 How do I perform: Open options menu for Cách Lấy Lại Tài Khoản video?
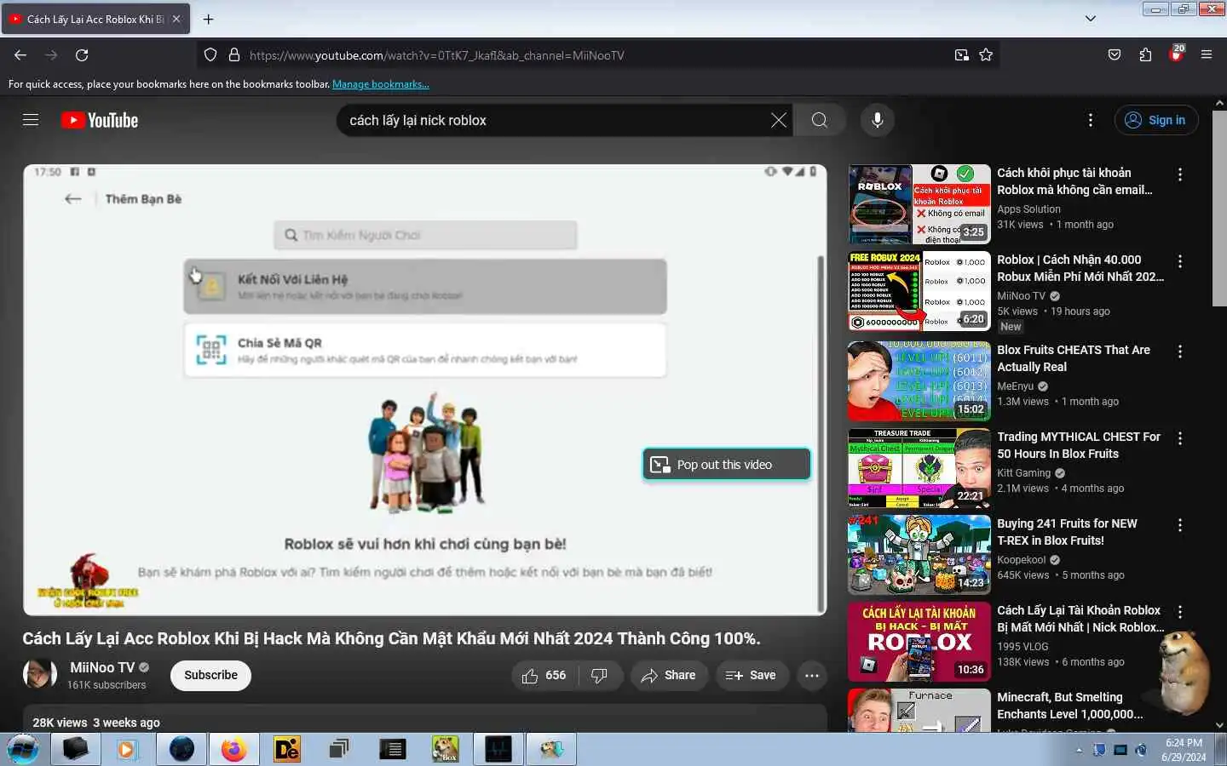pyautogui.click(x=1180, y=612)
